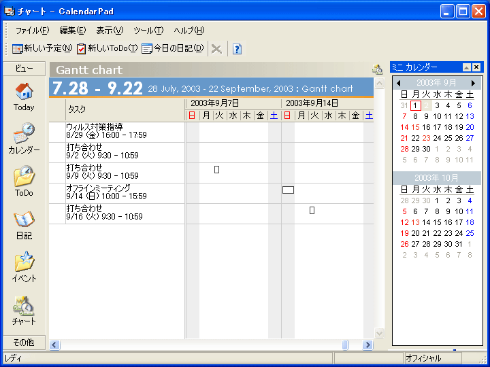Select October 13 in mini calendar

point(415,222)
